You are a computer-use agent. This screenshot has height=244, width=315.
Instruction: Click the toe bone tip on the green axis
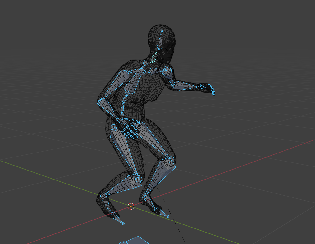(x=167, y=216)
